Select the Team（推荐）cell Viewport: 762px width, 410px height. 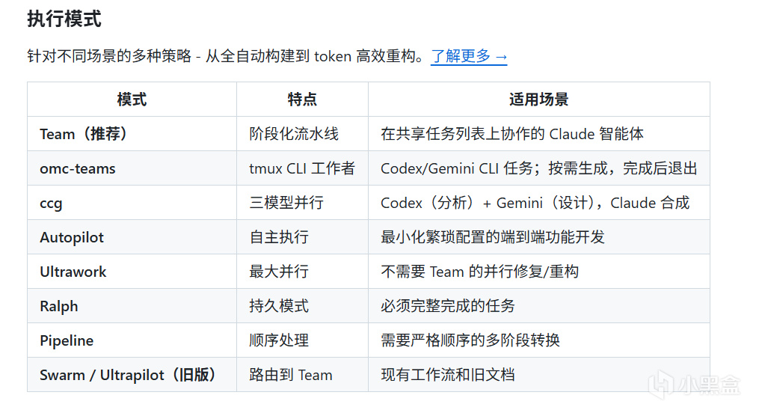132,134
